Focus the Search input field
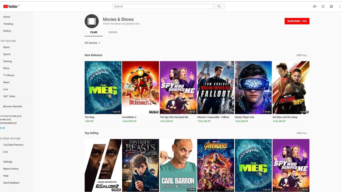Viewport: 342px width, 192px height. [x=163, y=6]
